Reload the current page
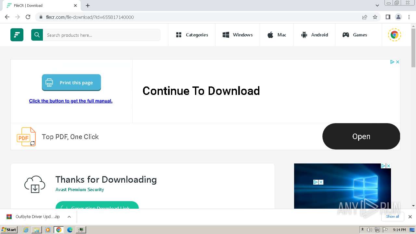The width and height of the screenshot is (416, 234). (x=28, y=17)
